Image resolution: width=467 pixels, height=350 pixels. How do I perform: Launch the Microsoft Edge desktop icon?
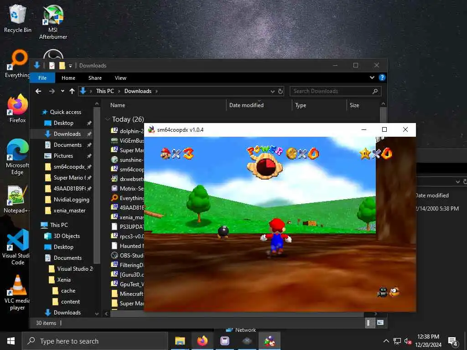coord(17,157)
